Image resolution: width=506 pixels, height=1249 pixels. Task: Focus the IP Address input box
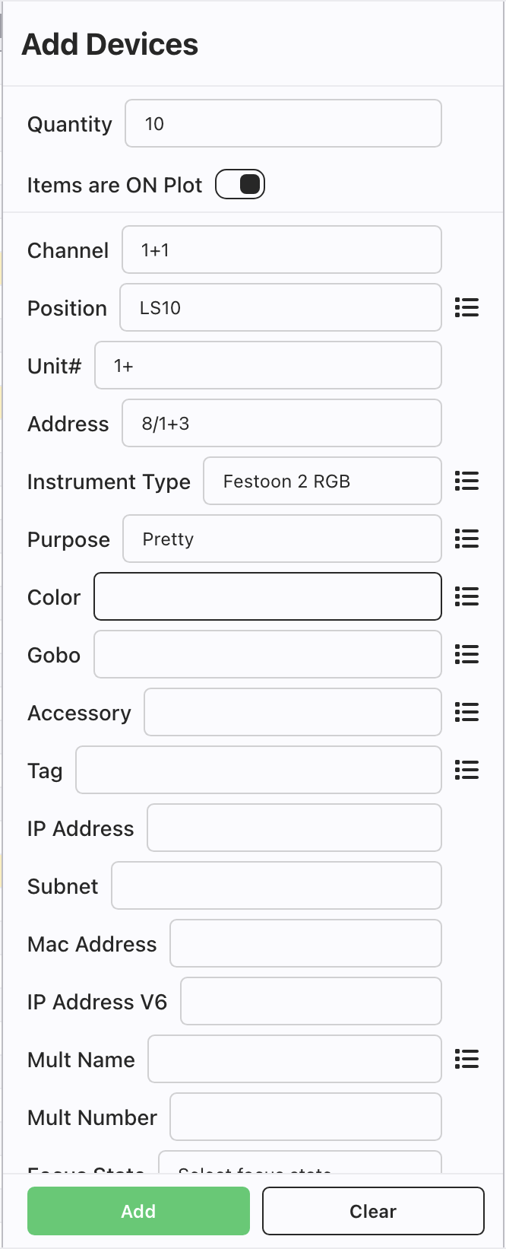(294, 828)
